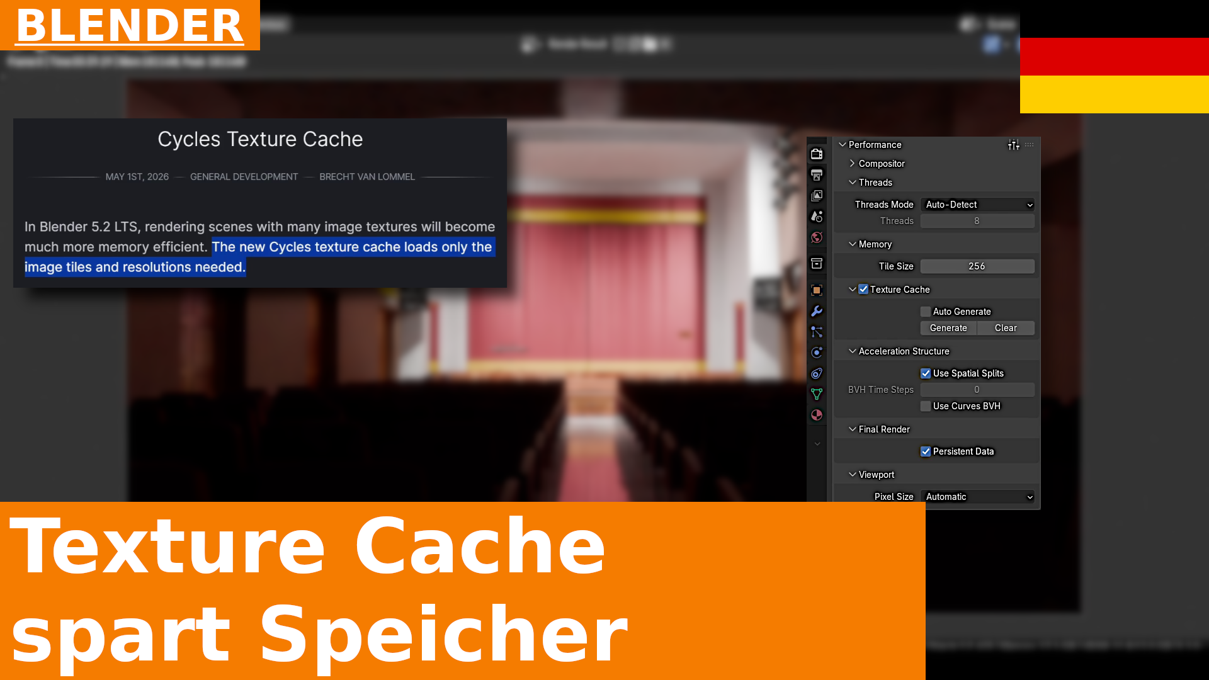Viewport: 1209px width, 680px height.
Task: Click the BVH Time Steps field
Action: tap(977, 390)
